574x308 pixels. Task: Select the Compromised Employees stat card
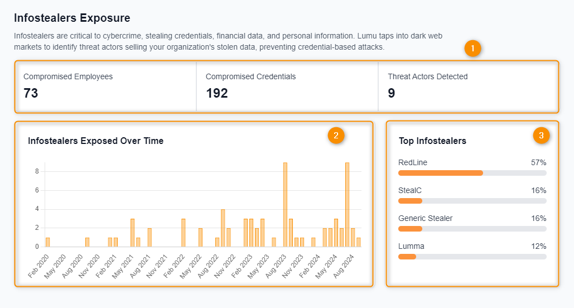tap(105, 86)
